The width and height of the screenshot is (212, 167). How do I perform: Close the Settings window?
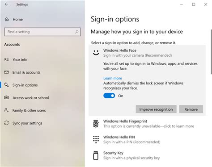click(x=206, y=4)
